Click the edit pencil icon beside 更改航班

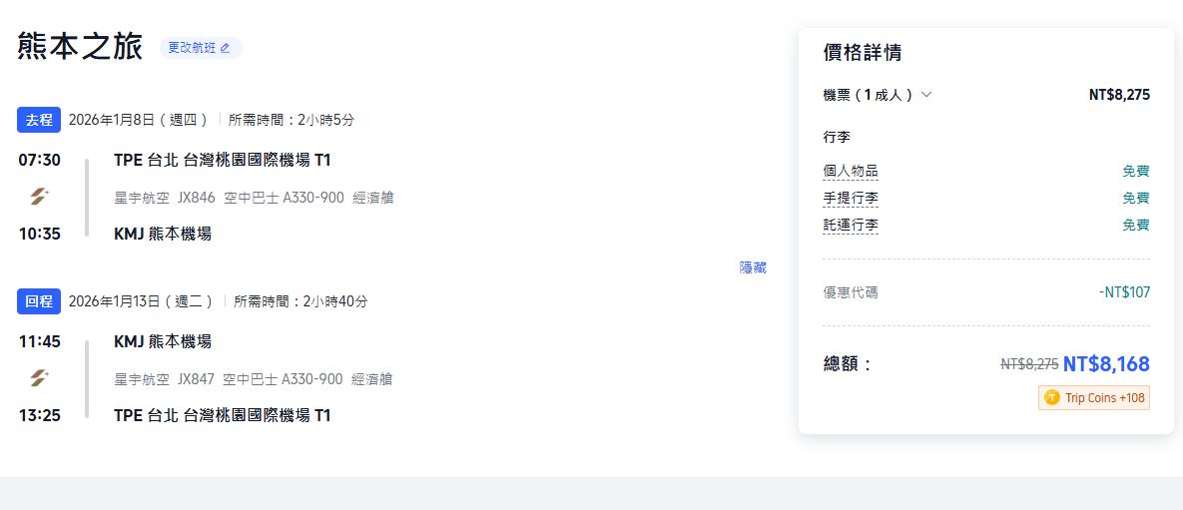(226, 48)
